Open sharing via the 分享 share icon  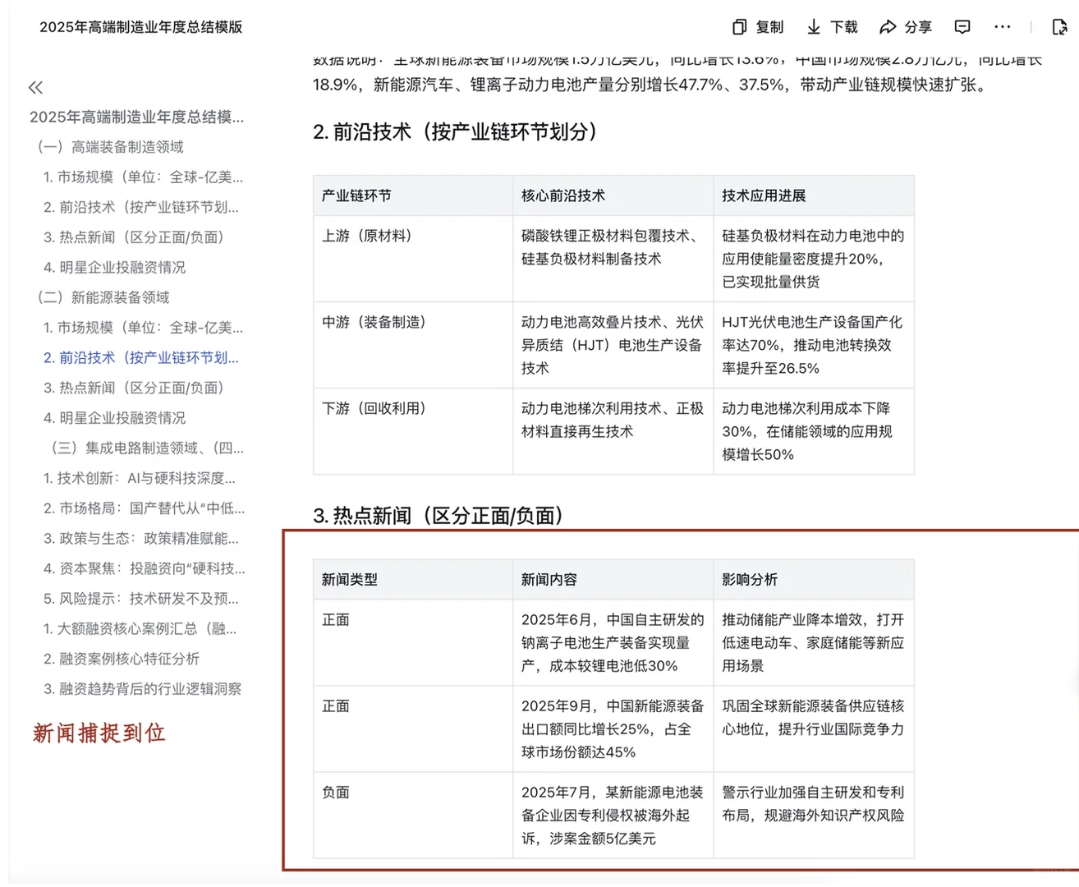coord(906,27)
